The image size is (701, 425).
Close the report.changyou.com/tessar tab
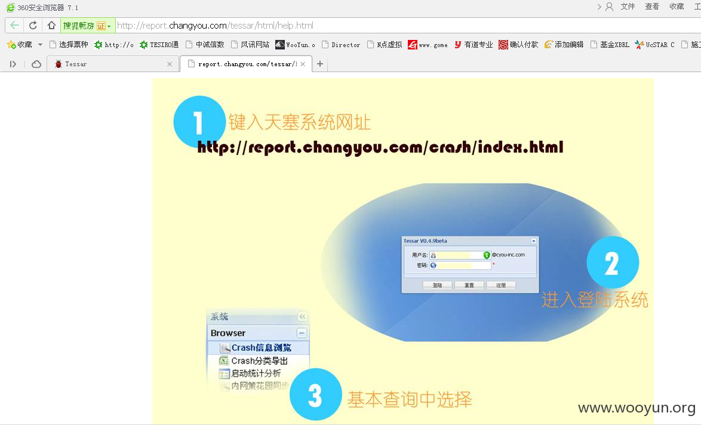point(303,64)
